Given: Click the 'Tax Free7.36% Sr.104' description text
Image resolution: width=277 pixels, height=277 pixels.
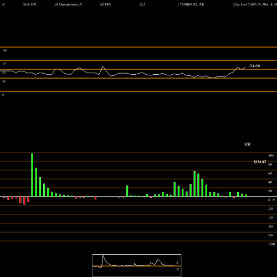Looking at the screenshot, I should (250, 4).
